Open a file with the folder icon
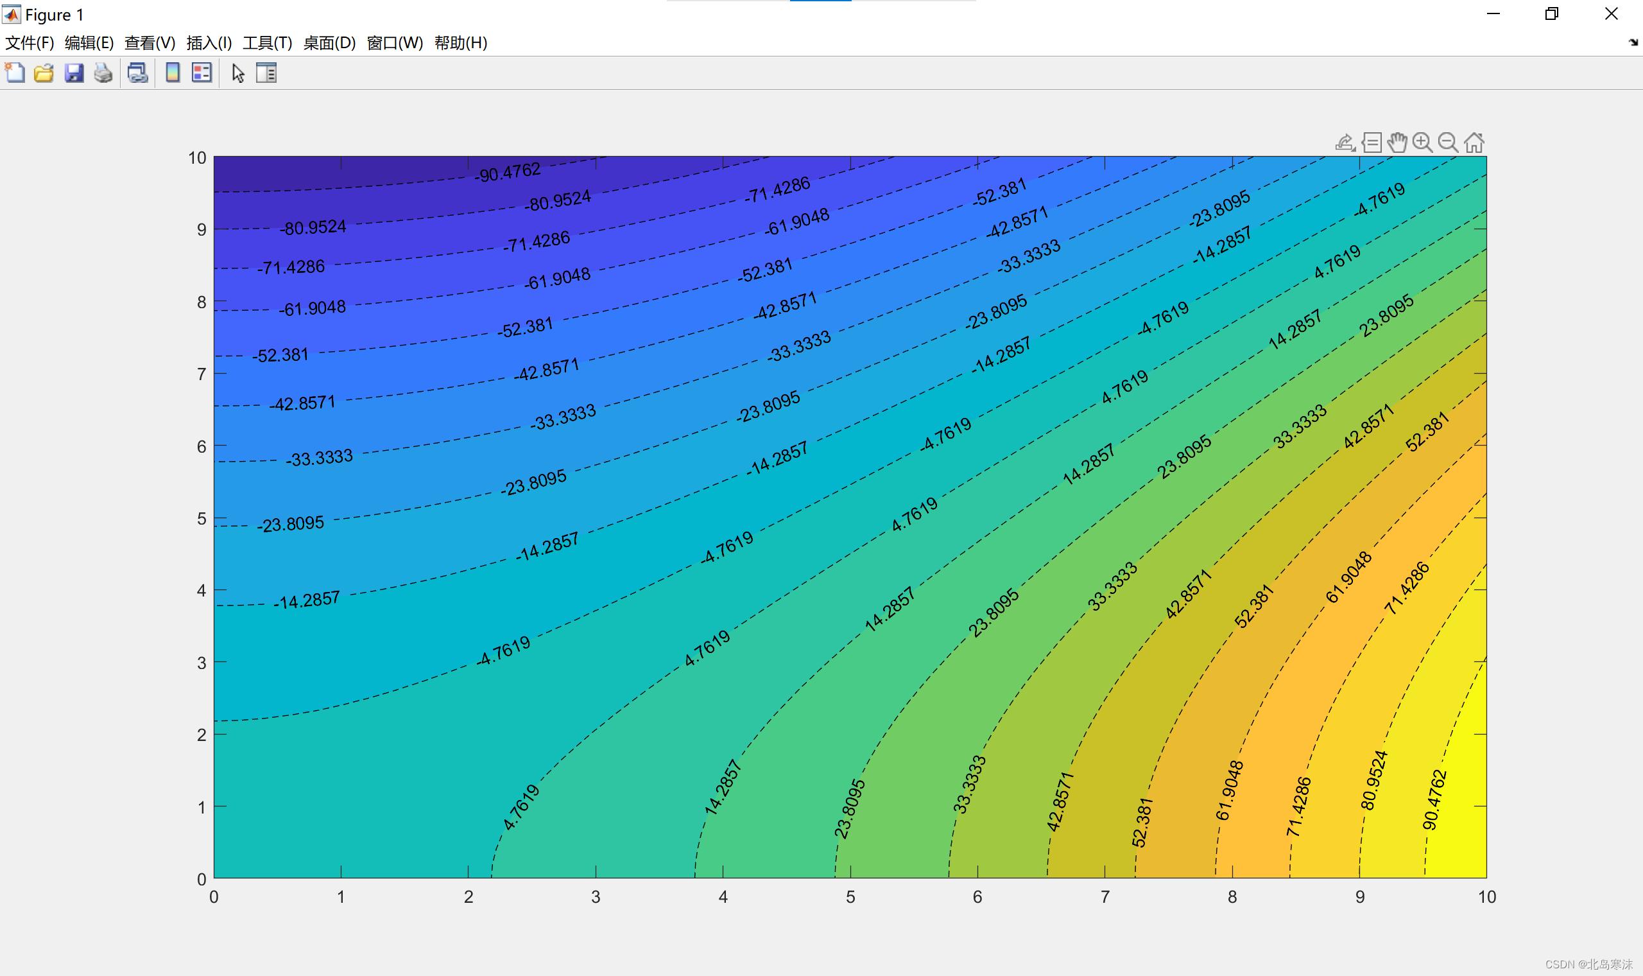Image resolution: width=1643 pixels, height=976 pixels. click(44, 73)
